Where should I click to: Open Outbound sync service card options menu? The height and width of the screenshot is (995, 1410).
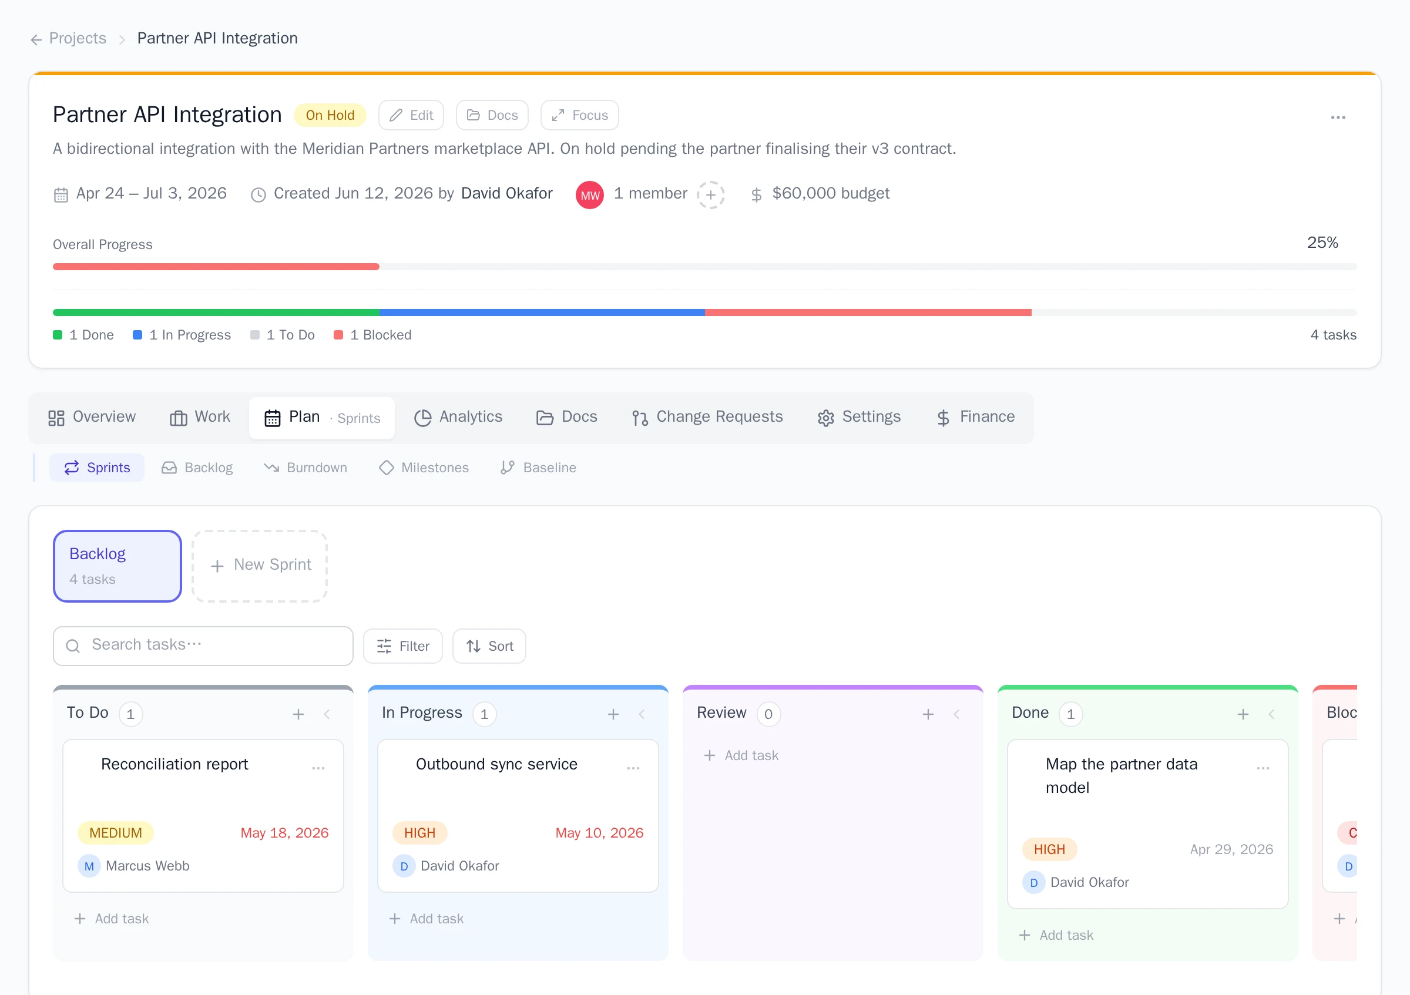[633, 768]
